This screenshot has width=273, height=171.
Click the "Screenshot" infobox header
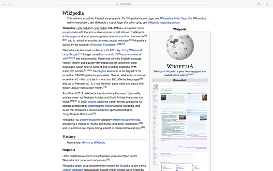(179, 80)
